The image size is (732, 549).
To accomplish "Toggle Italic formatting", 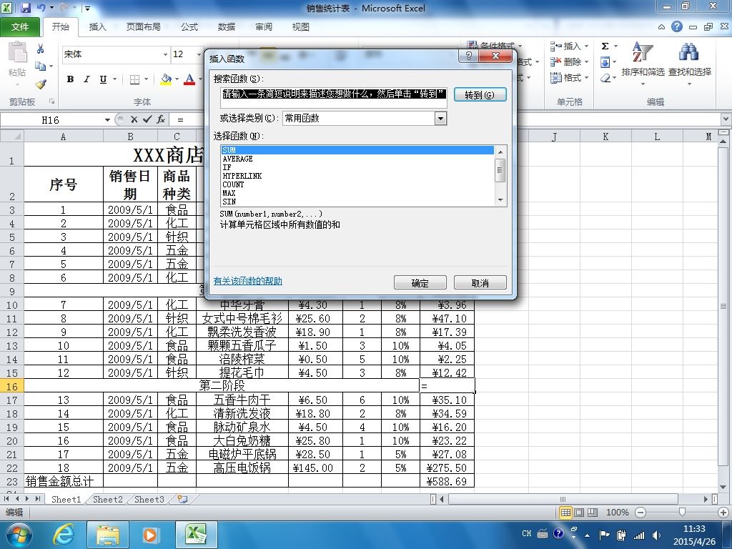I will pyautogui.click(x=86, y=79).
